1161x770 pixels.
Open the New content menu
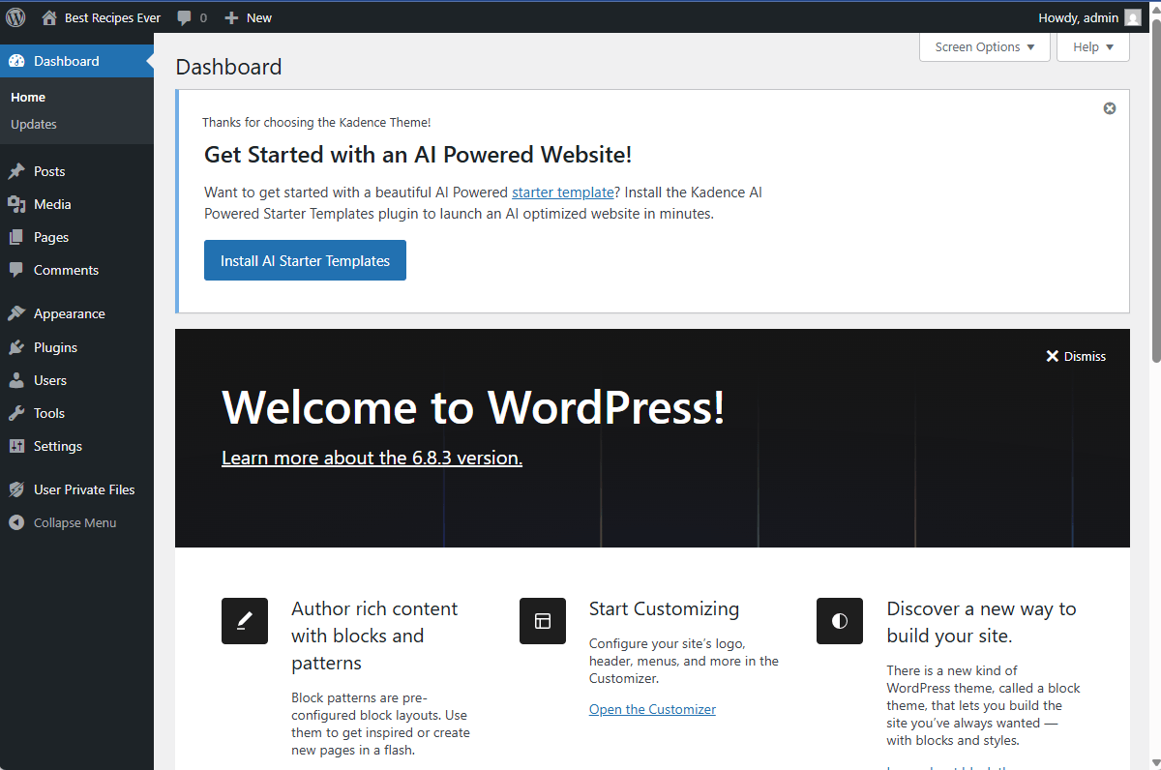click(x=248, y=17)
